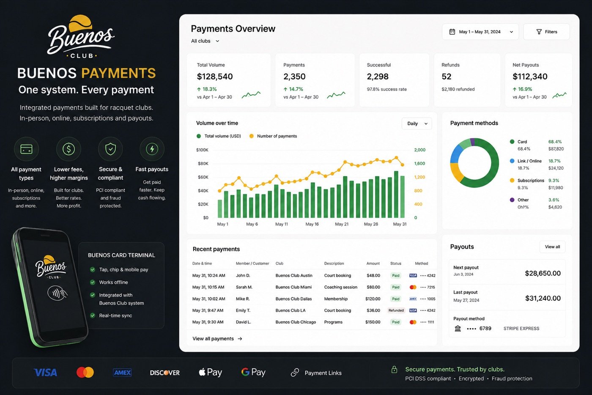
Task: Expand the Daily interval dropdown
Action: [417, 123]
